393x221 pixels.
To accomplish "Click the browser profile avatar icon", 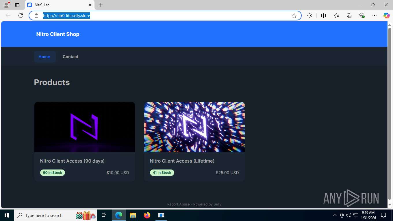I will (x=6, y=5).
